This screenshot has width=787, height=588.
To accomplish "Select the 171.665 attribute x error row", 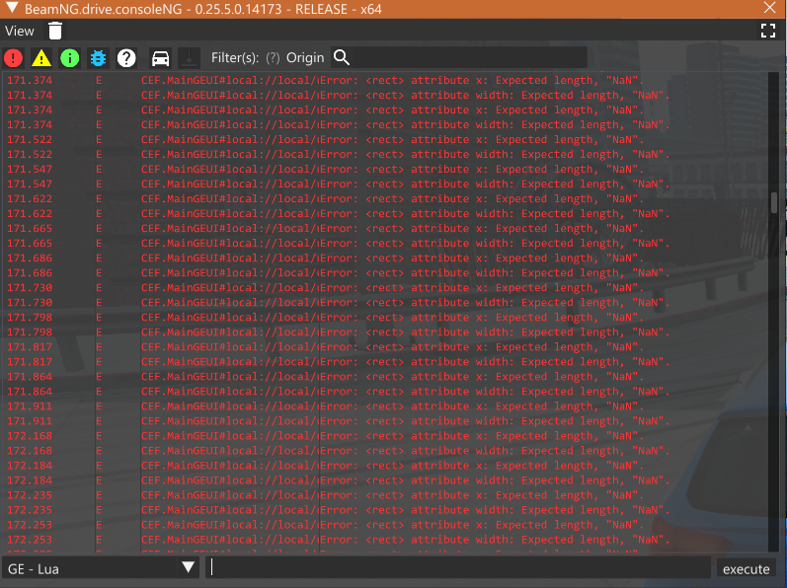I will click(x=386, y=229).
